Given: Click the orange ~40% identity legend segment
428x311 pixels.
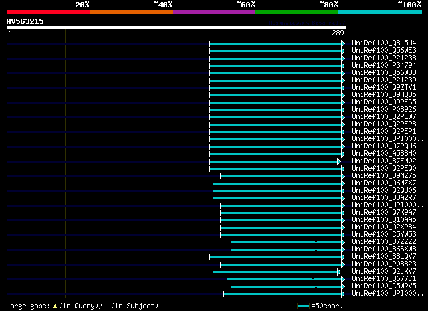Looking at the screenshot, I should (131, 12).
